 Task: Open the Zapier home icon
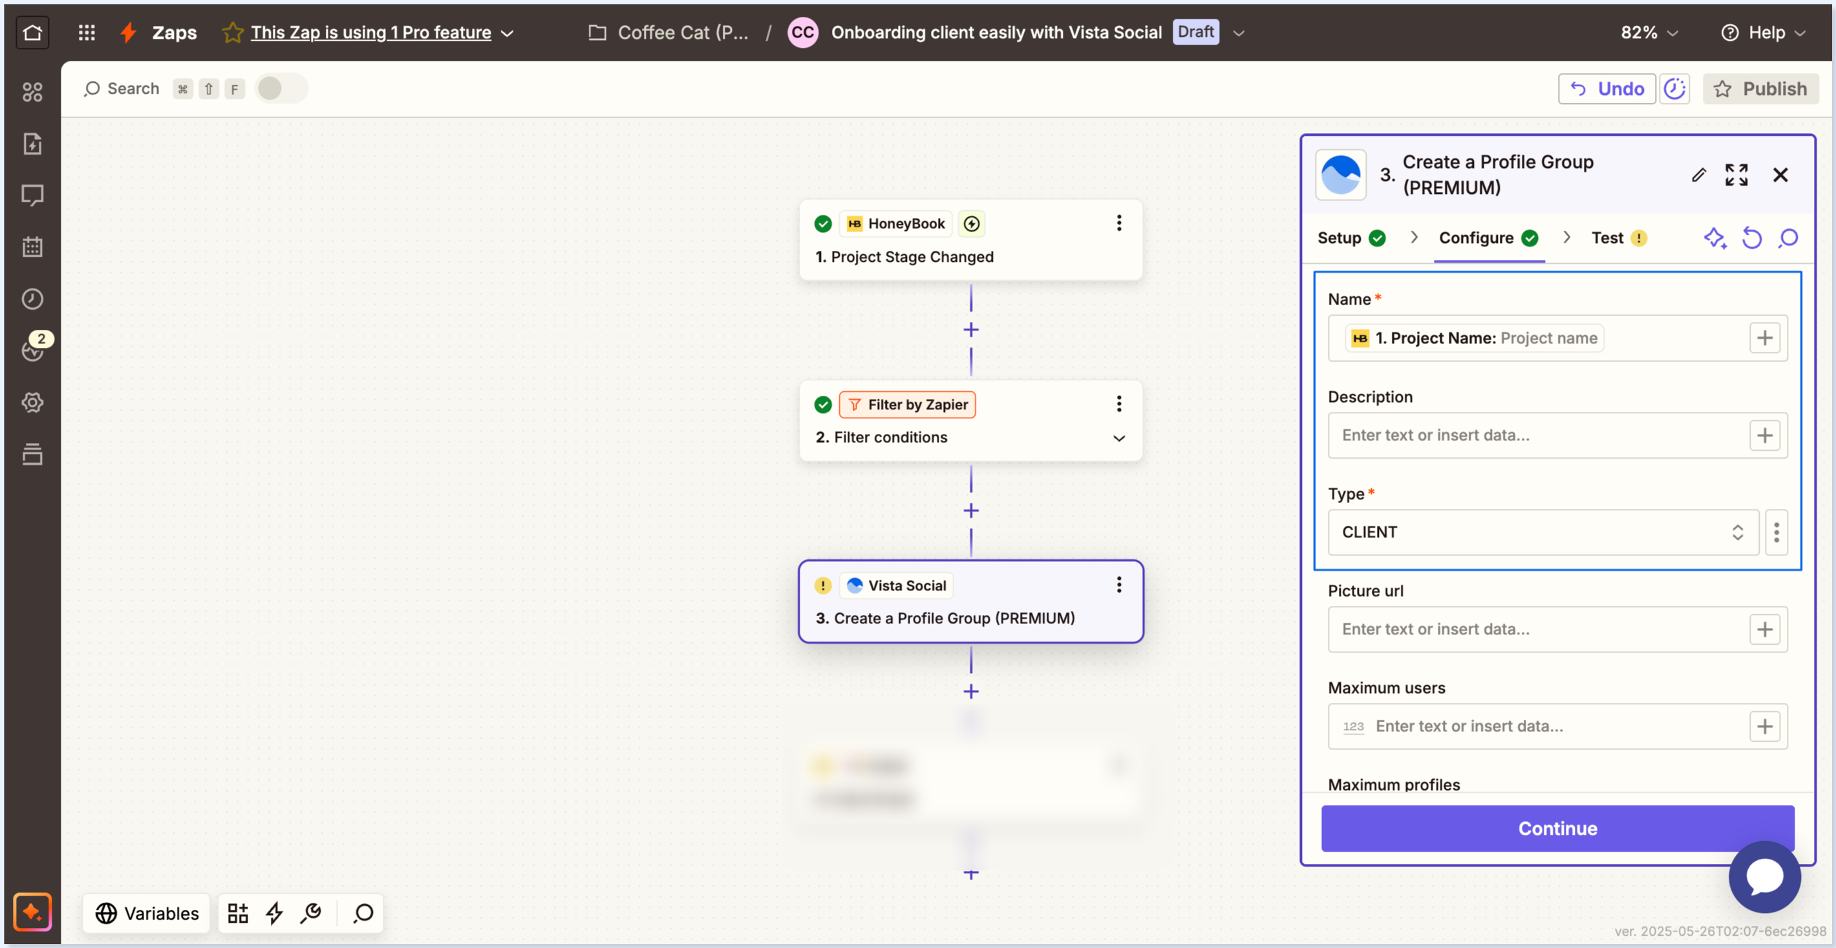pyautogui.click(x=32, y=32)
